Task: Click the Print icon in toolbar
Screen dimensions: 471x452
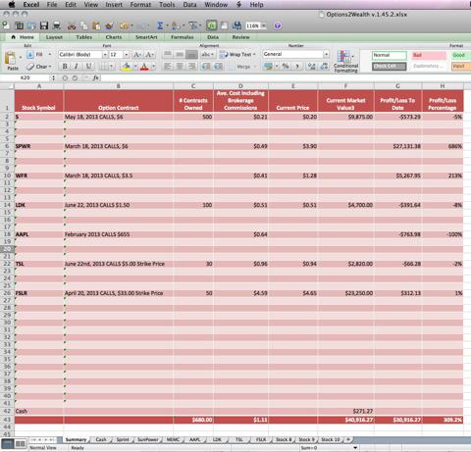Action: (57, 25)
